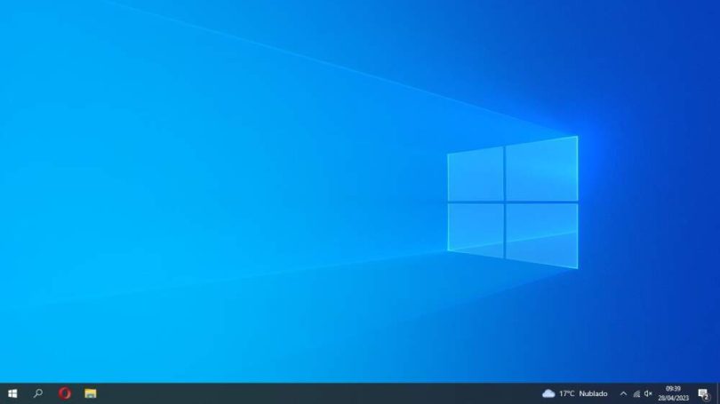Image resolution: width=720 pixels, height=404 pixels.
Task: Click an empty wallpaper area left of the logo
Action: click(222, 195)
